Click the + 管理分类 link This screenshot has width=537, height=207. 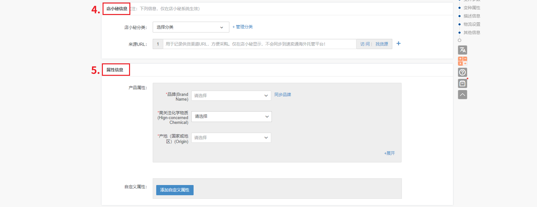point(242,27)
